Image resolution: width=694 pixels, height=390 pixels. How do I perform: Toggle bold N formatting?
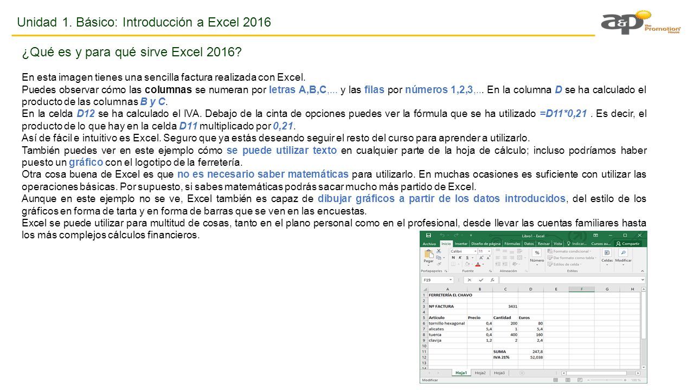(453, 258)
